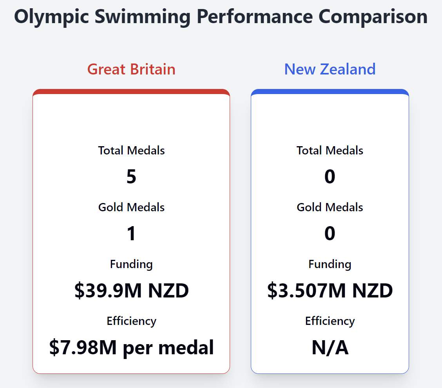
Task: Click the $39.9M NZD funding value
Action: coord(131,291)
